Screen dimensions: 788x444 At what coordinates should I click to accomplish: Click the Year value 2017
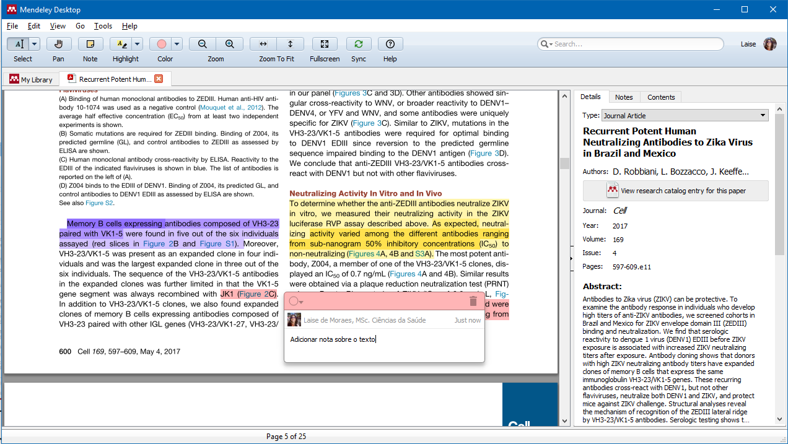[x=620, y=226]
